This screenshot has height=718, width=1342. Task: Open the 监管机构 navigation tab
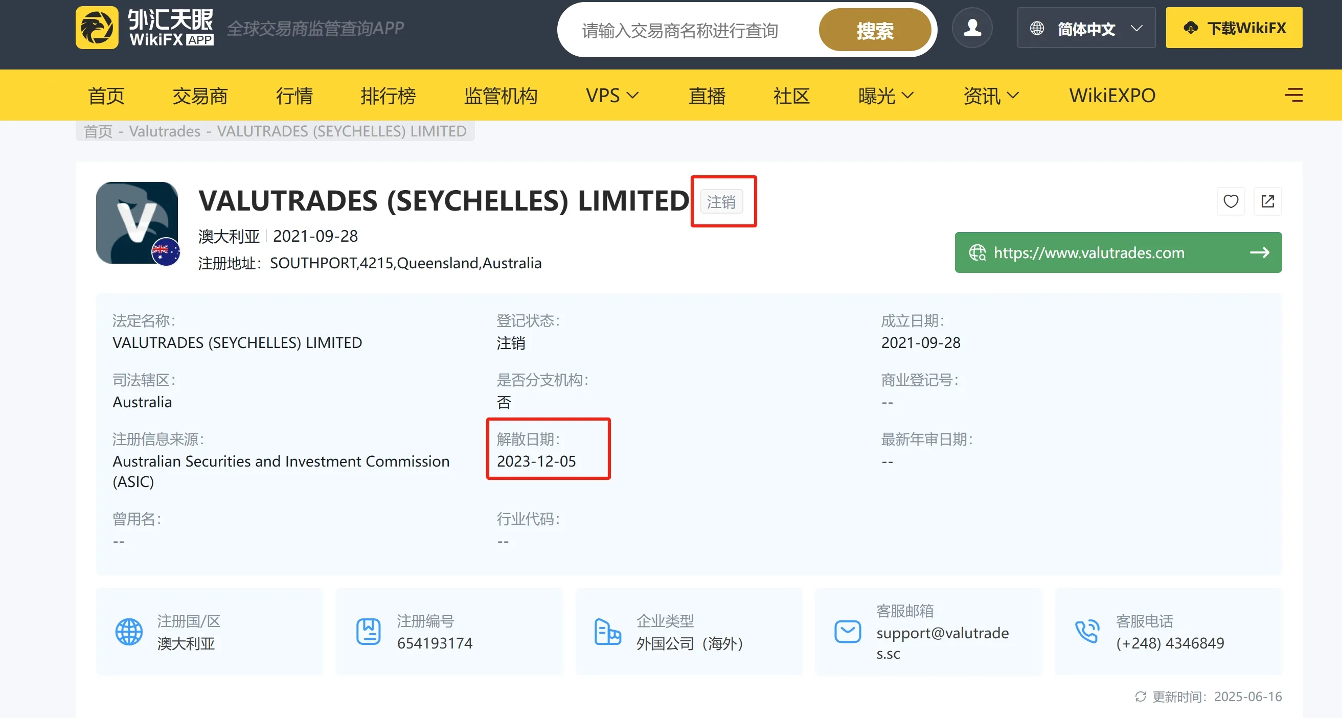pos(501,96)
